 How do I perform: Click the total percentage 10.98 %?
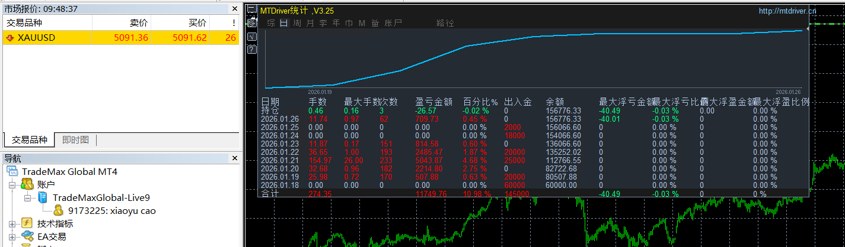(x=477, y=193)
